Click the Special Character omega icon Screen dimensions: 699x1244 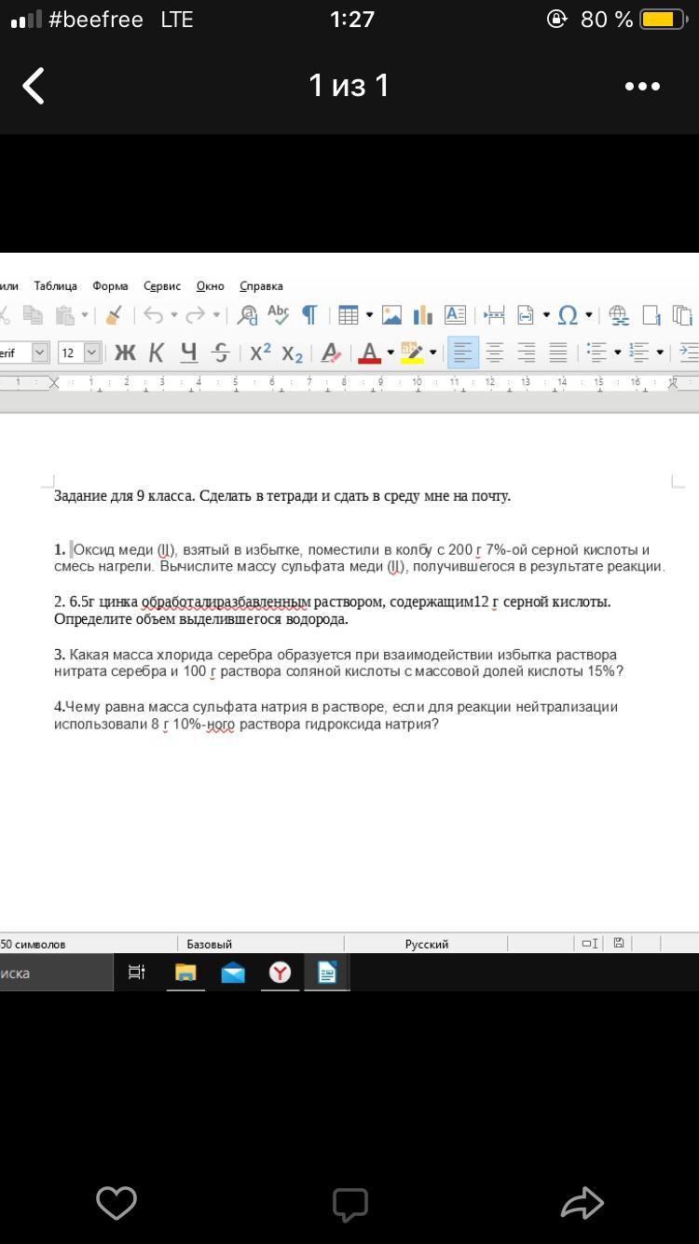tap(567, 315)
